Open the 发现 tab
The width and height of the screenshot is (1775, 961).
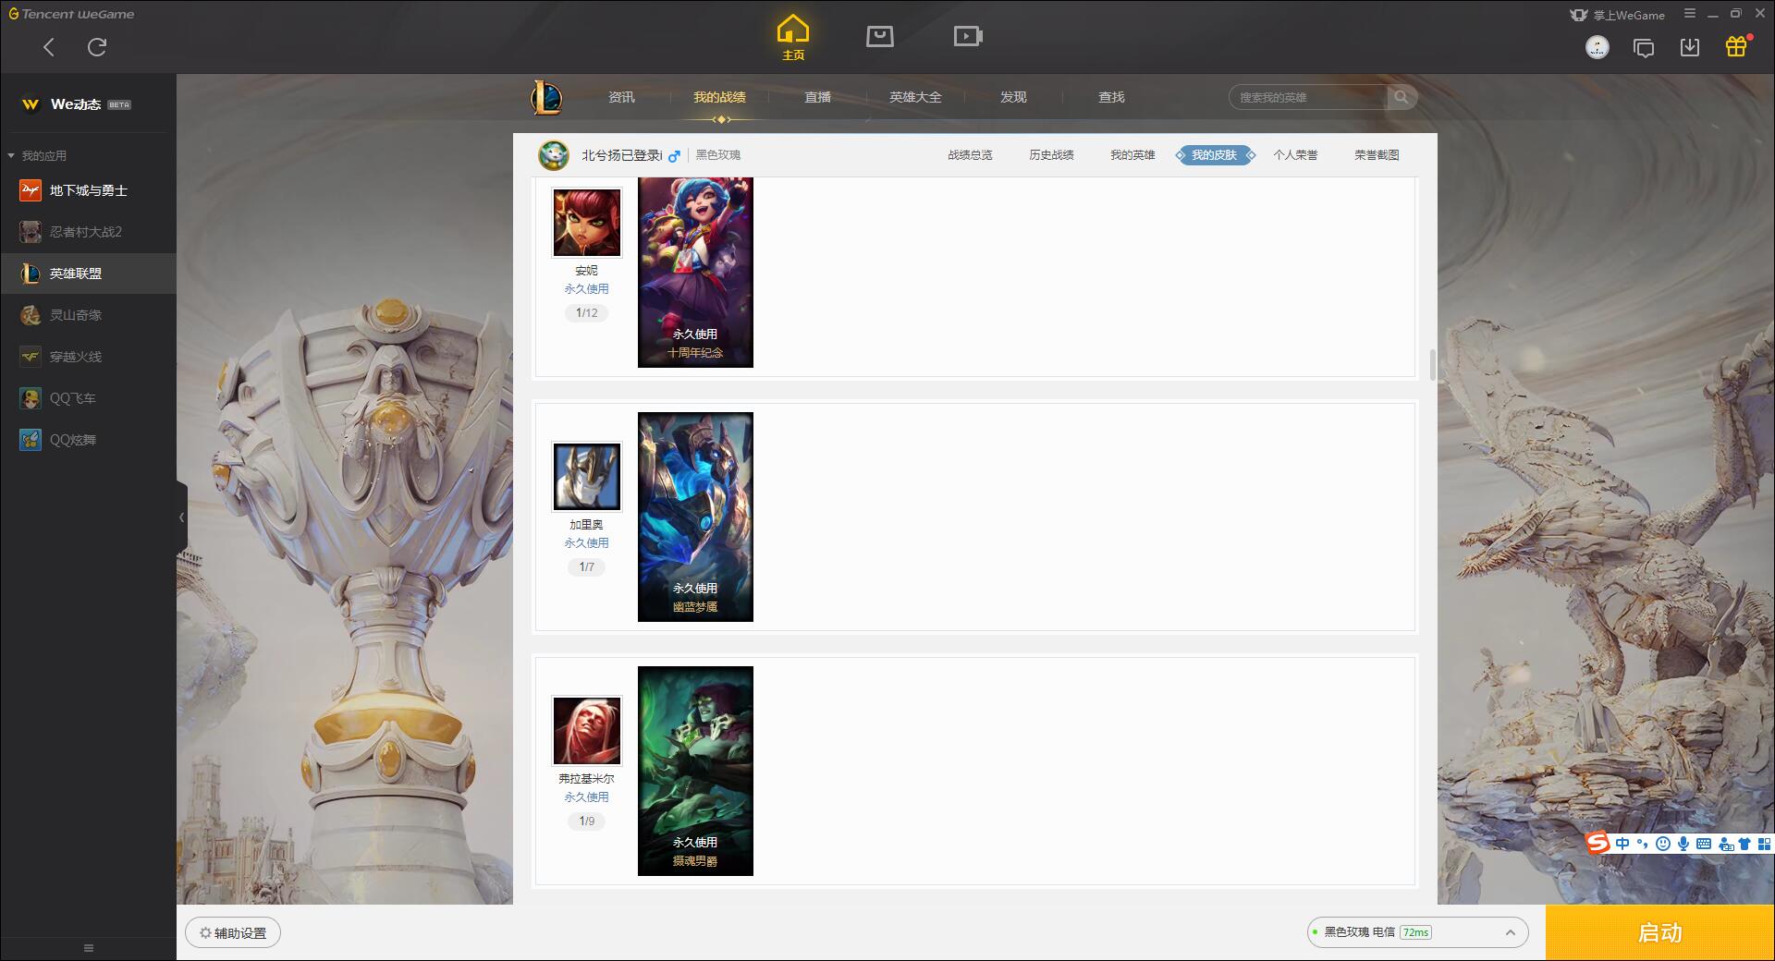click(x=1013, y=97)
